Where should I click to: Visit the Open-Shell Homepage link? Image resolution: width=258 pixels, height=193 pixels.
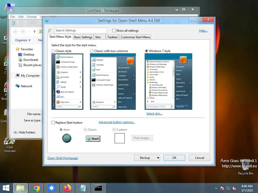pyautogui.click(x=63, y=158)
